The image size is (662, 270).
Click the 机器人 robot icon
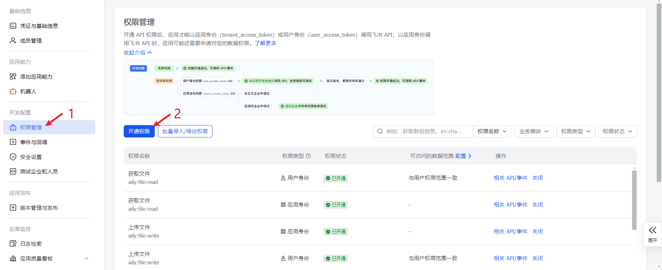13,91
